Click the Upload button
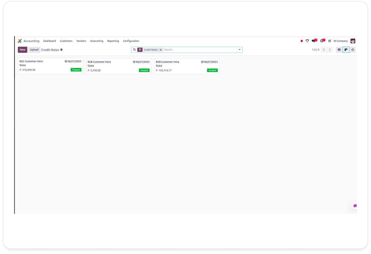The width and height of the screenshot is (371, 254). coord(34,50)
